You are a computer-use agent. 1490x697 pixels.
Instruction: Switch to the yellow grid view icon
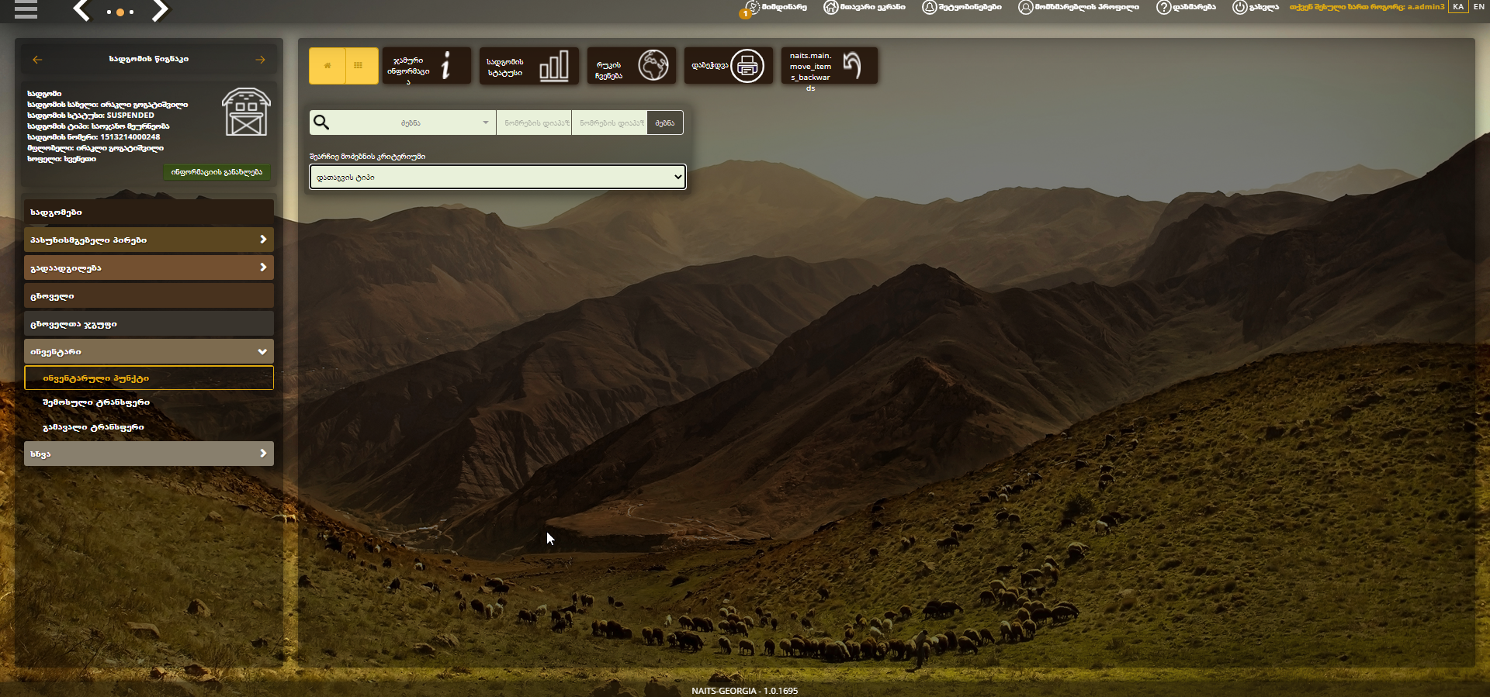[x=359, y=66]
